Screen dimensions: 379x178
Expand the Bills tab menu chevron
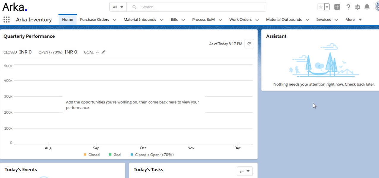(183, 20)
